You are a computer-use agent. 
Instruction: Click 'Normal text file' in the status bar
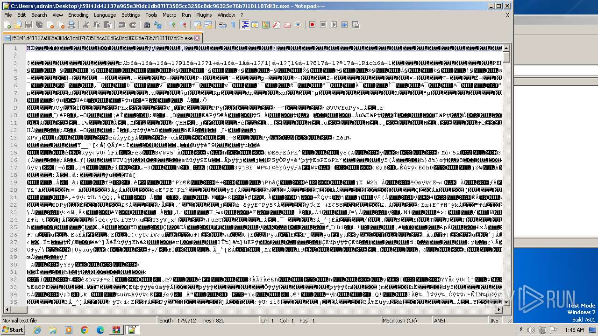[x=19, y=321]
